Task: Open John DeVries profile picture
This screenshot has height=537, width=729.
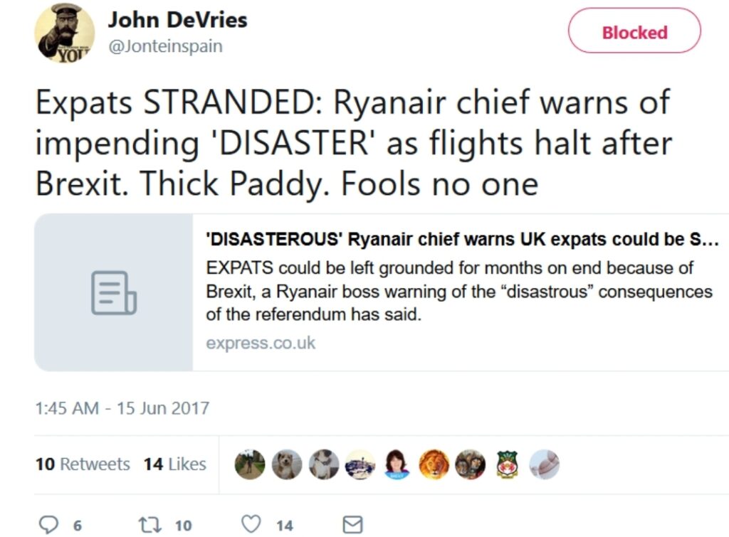Action: [65, 33]
